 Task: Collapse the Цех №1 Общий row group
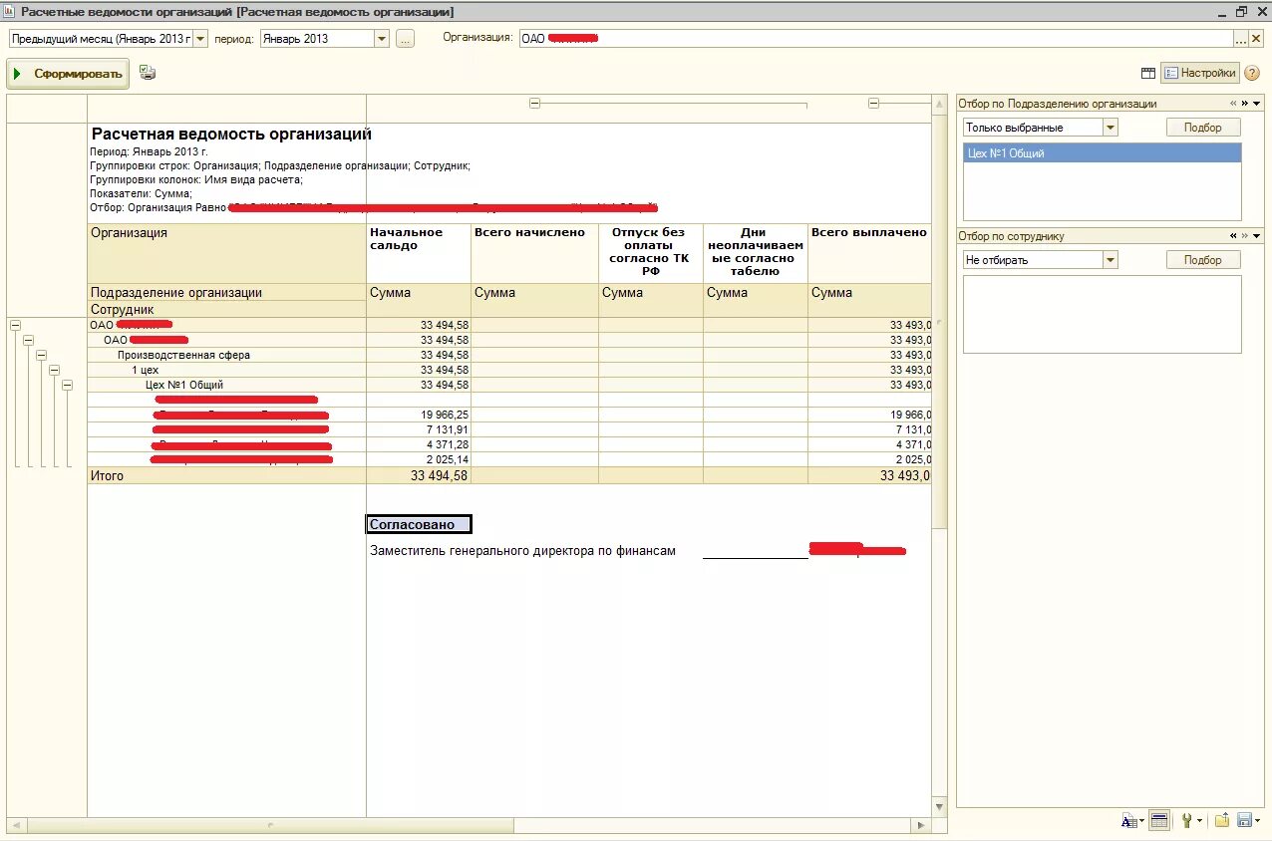[x=67, y=385]
